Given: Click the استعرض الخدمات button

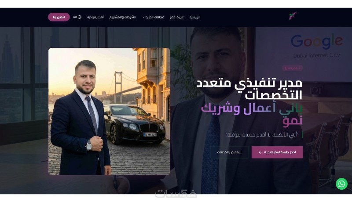Looking at the screenshot, I should point(229,152).
